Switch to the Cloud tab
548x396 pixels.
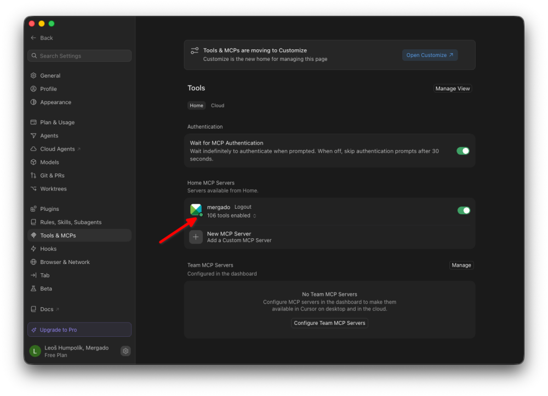click(x=218, y=106)
